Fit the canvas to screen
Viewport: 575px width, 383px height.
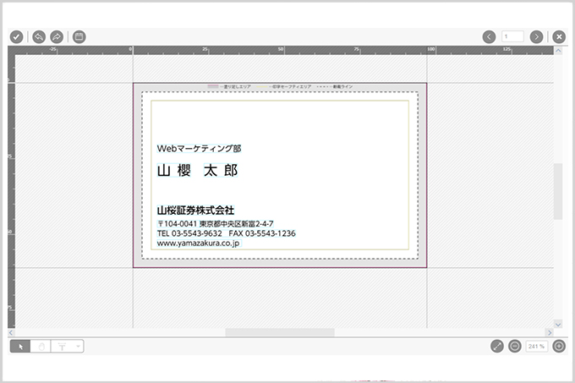(496, 346)
